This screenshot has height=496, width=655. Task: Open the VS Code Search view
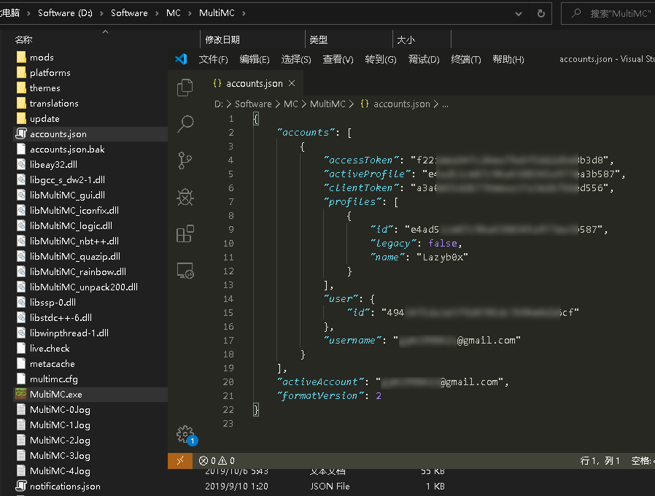tap(185, 124)
